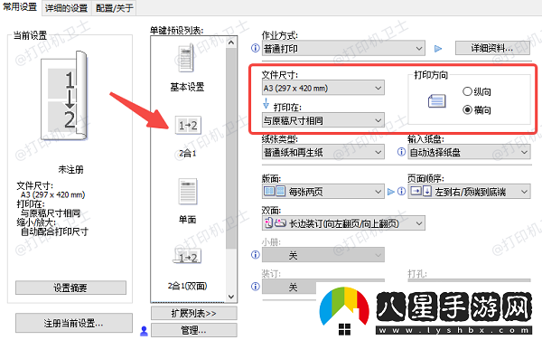Click the blue arrow next to 详细资料

(438, 49)
